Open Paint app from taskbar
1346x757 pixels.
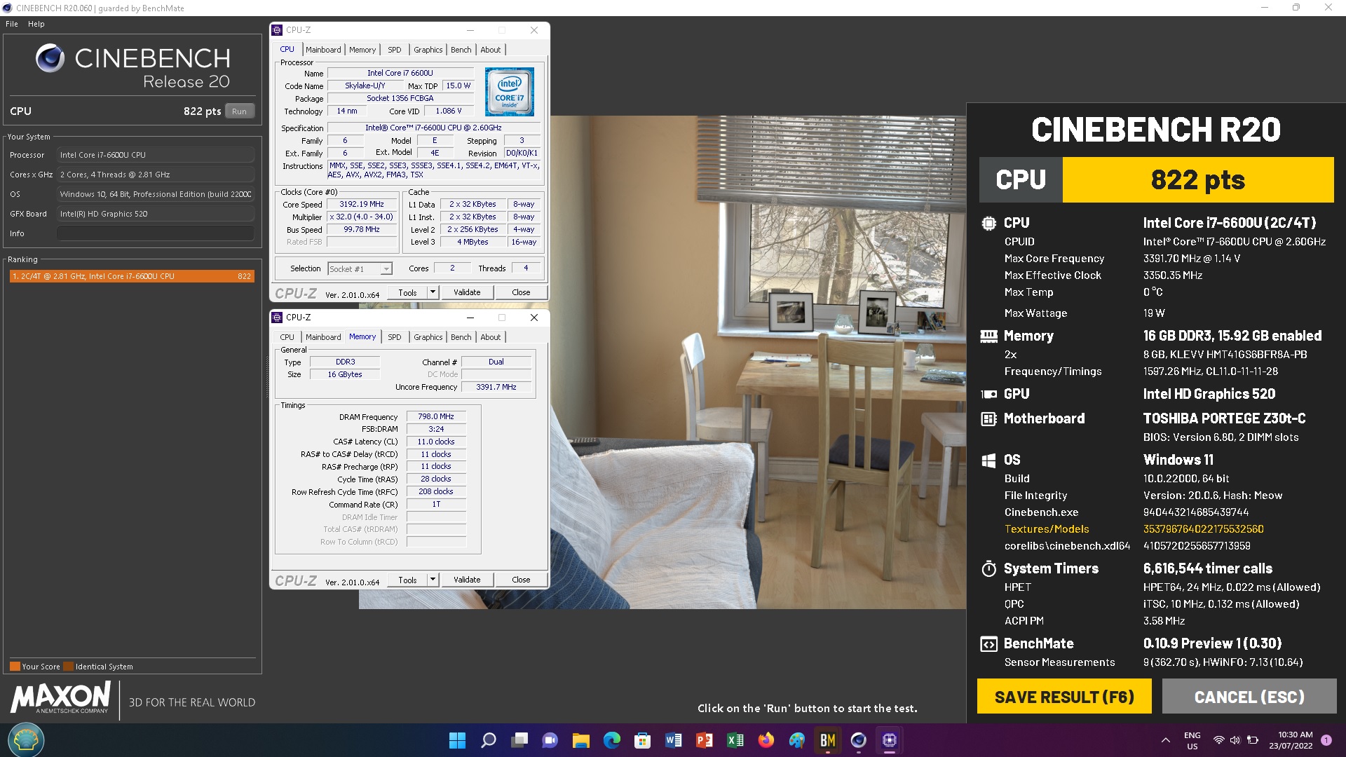(x=797, y=740)
